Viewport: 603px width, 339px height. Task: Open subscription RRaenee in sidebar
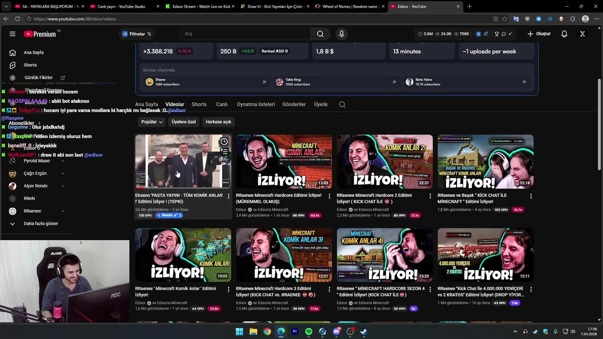pyautogui.click(x=33, y=211)
